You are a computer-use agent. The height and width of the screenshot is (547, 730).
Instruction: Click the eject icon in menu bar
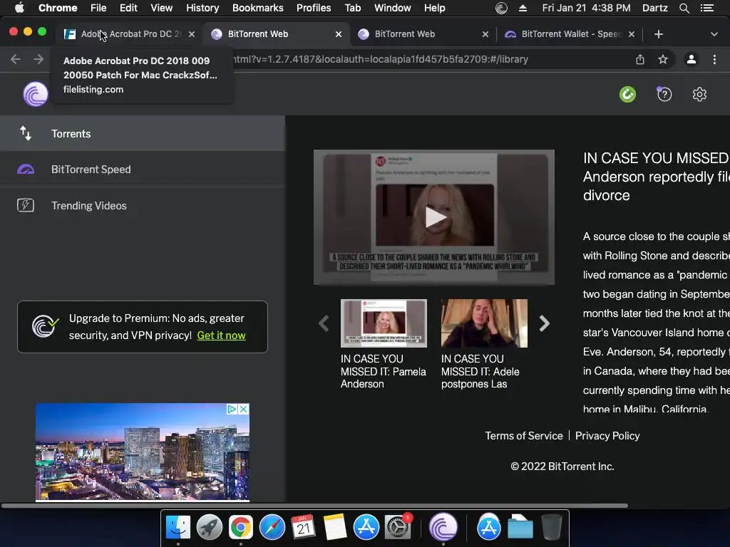click(x=523, y=8)
